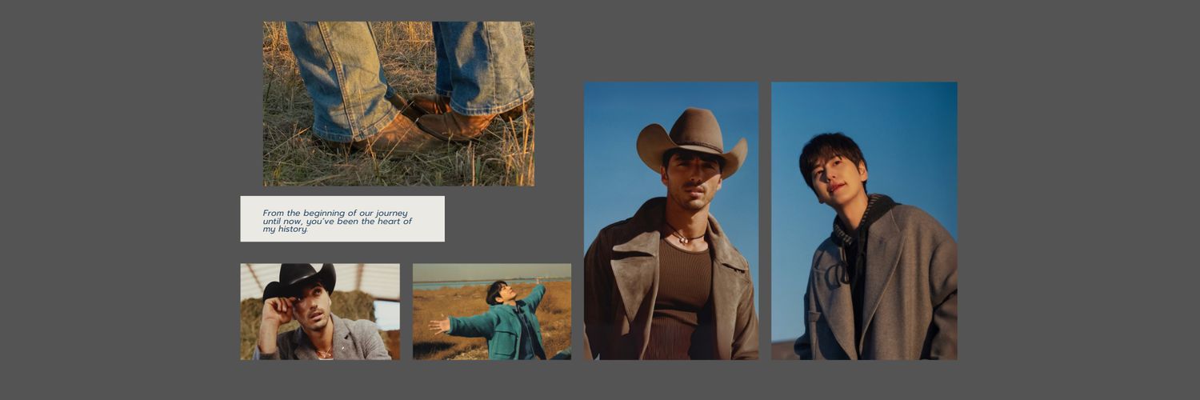
Task: Select the gray coat man portrait
Action: 864,221
